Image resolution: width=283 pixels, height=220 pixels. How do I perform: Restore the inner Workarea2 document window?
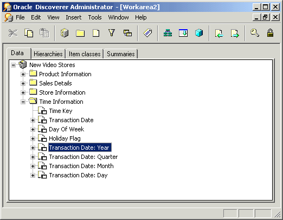pos(265,17)
